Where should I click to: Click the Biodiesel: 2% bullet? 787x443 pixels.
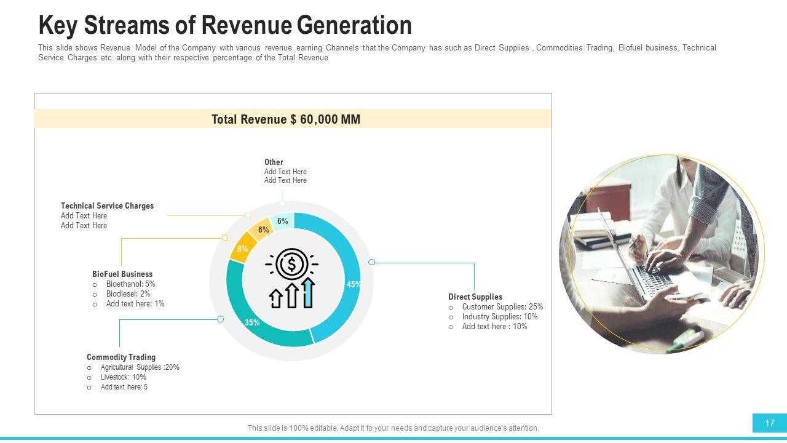point(128,293)
